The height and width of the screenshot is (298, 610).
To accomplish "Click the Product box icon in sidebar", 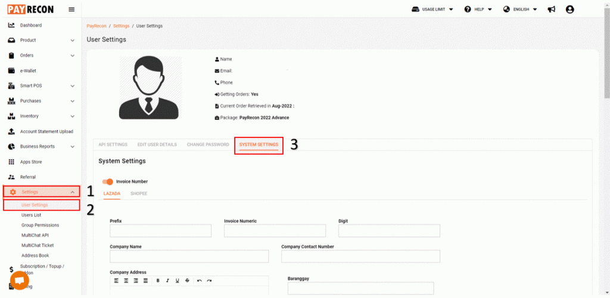I will [11, 40].
